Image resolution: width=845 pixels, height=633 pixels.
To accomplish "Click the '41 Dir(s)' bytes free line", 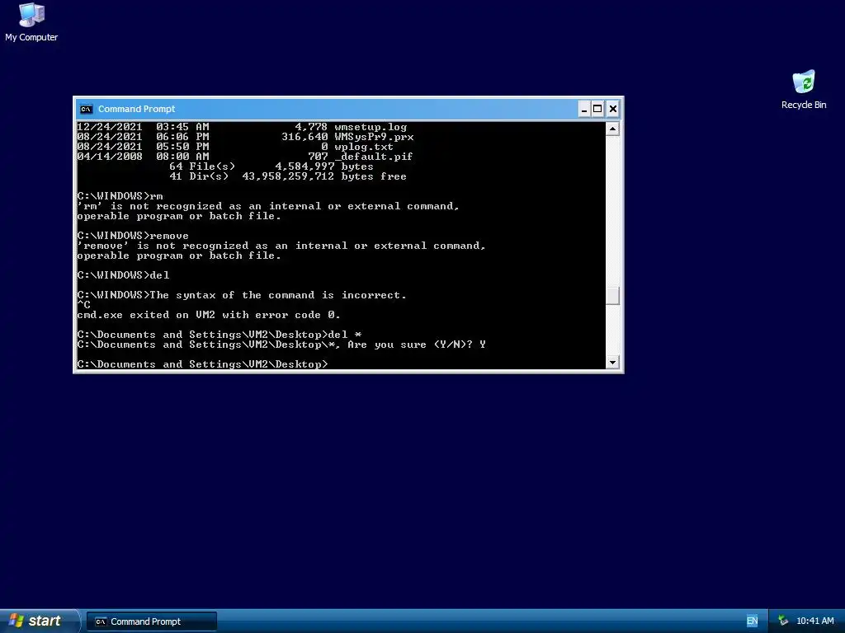I will click(x=288, y=176).
